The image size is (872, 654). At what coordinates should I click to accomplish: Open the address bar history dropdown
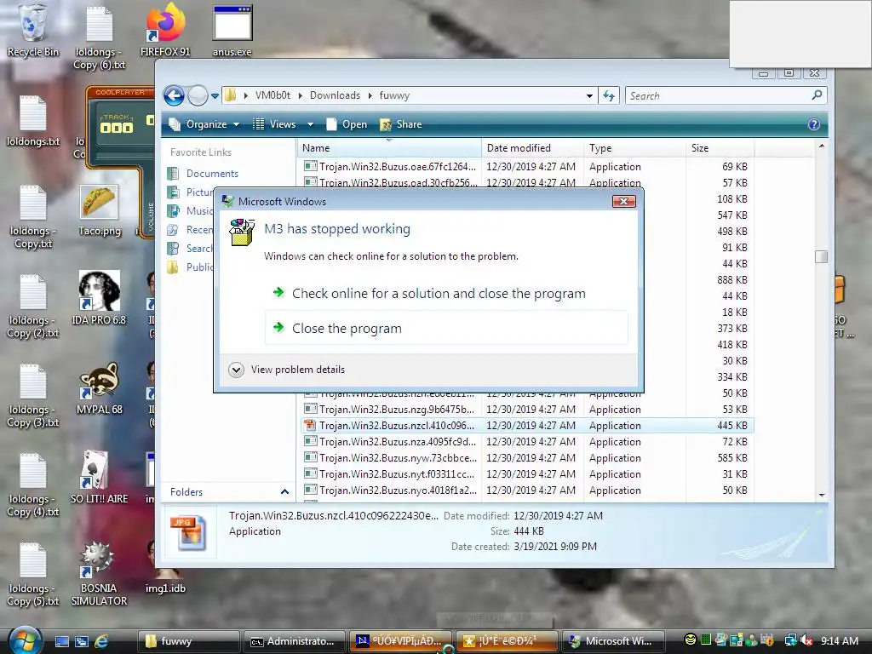click(x=589, y=95)
